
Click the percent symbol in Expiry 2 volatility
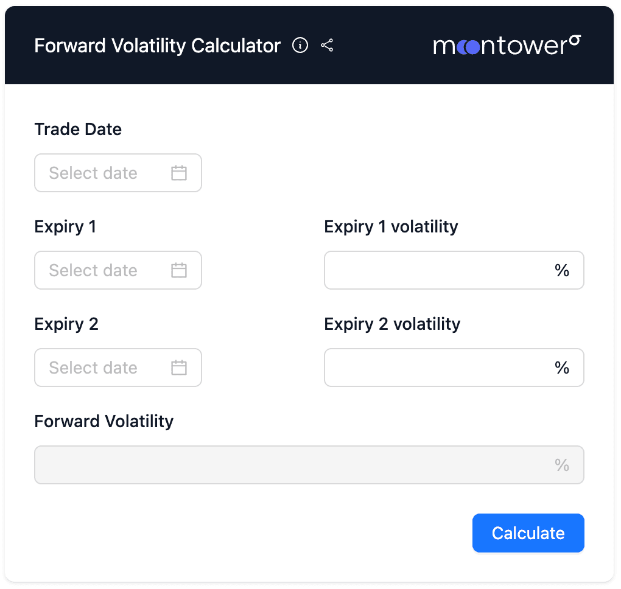click(561, 368)
